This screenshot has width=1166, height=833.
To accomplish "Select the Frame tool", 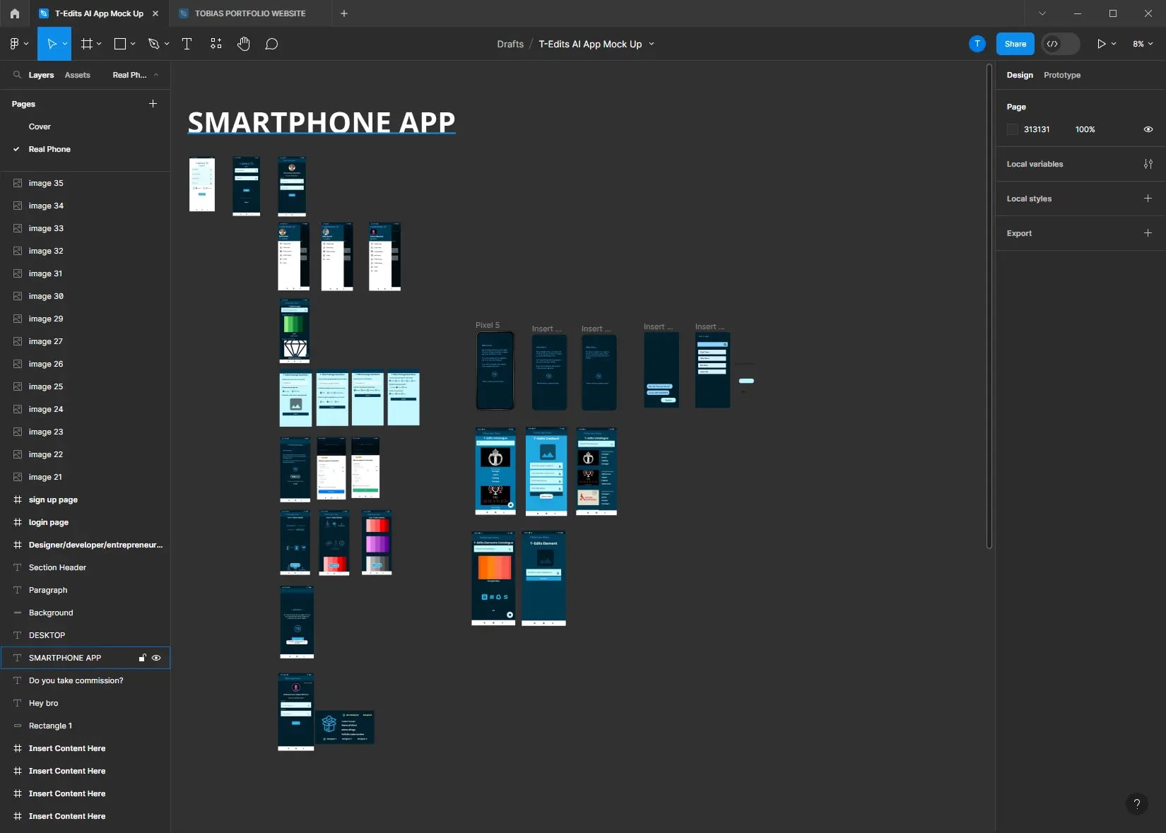I will tap(87, 44).
